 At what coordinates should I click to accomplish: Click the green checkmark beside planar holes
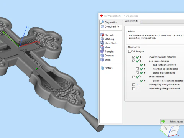coord(141,73)
